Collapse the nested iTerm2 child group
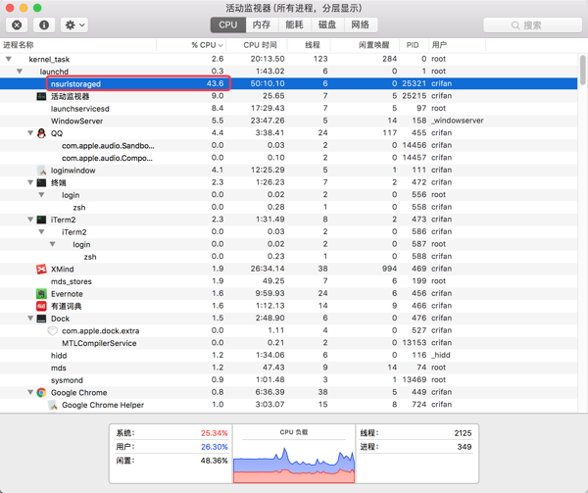This screenshot has height=493, width=588. coord(41,231)
